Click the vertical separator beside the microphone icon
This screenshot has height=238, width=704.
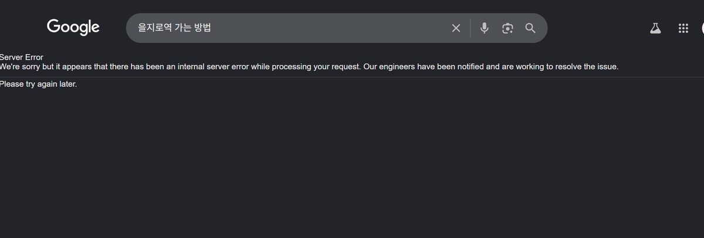(470, 28)
